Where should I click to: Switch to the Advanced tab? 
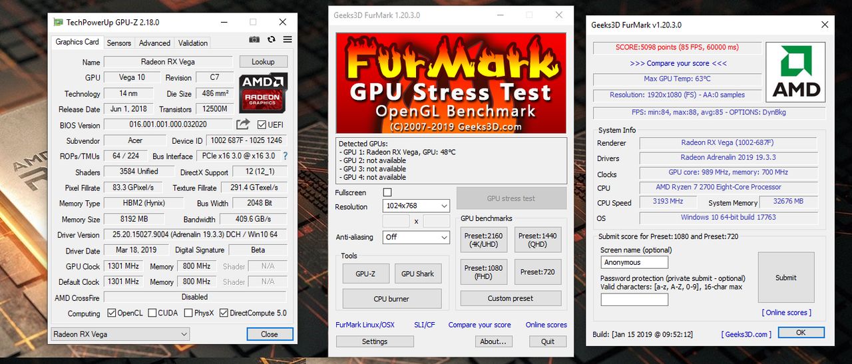[x=154, y=43]
